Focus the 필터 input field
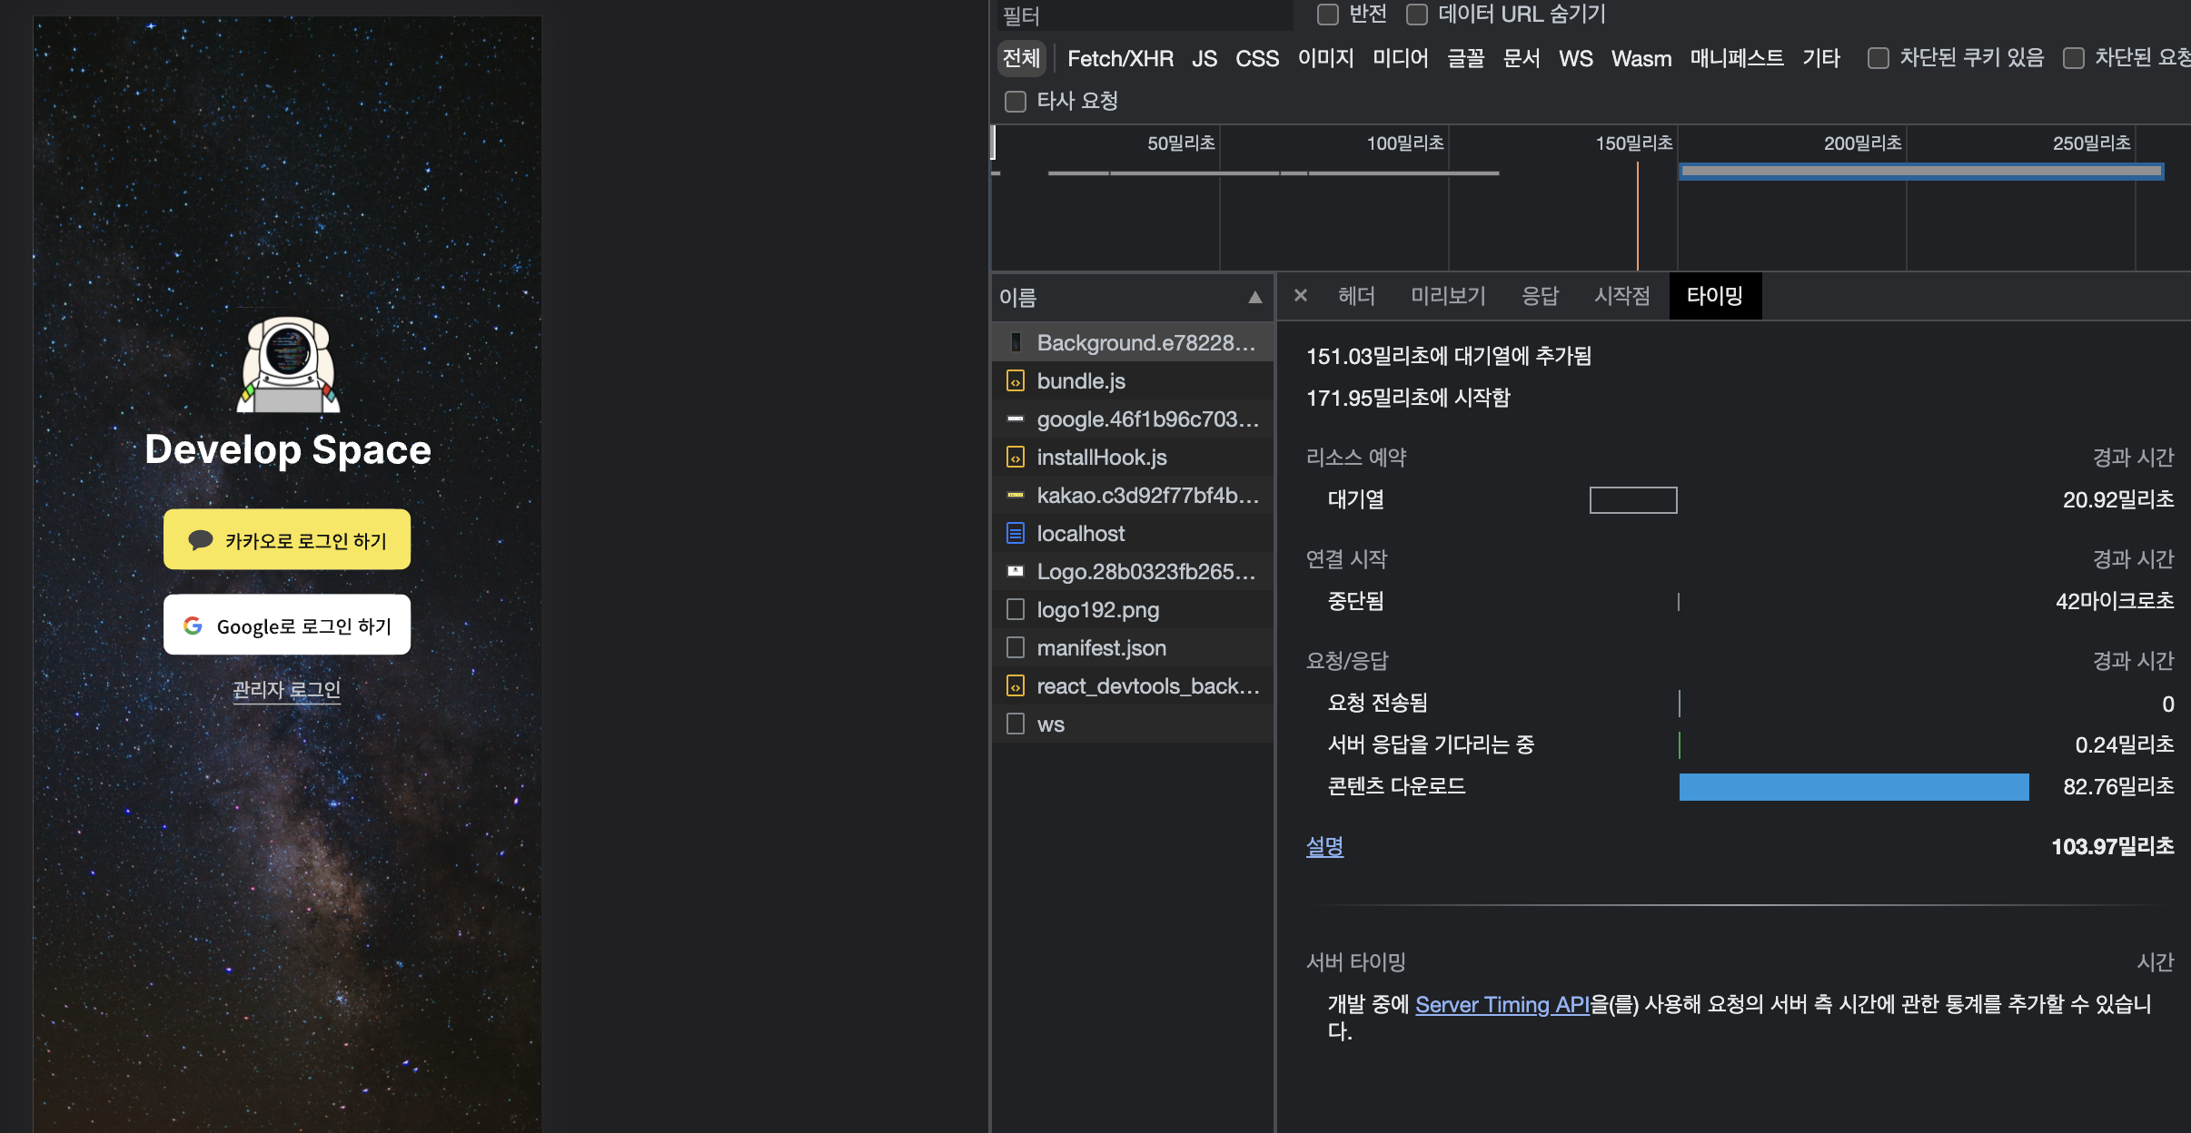This screenshot has height=1133, width=2191. click(1145, 16)
